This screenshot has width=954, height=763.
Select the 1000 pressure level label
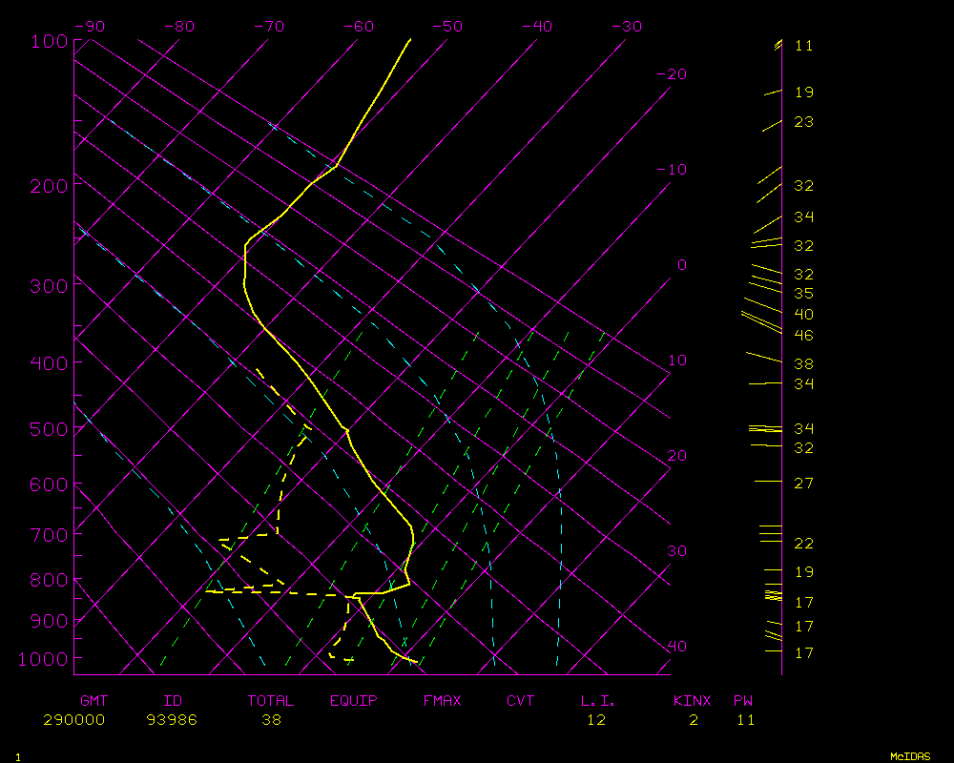43,659
